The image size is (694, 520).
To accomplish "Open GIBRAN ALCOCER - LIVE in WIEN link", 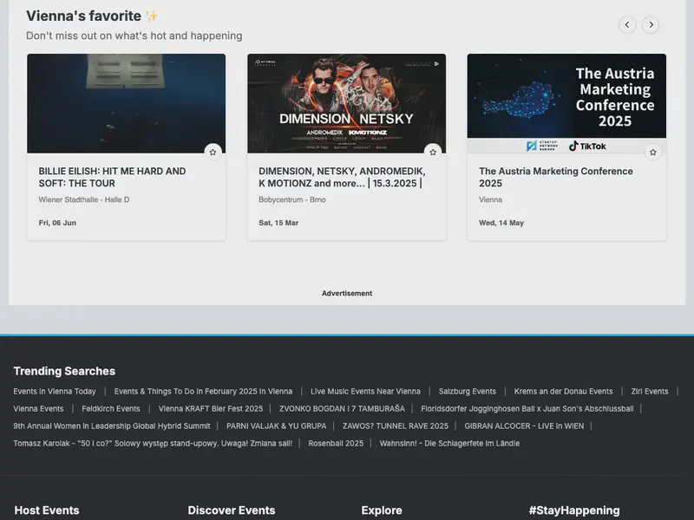I will [524, 426].
